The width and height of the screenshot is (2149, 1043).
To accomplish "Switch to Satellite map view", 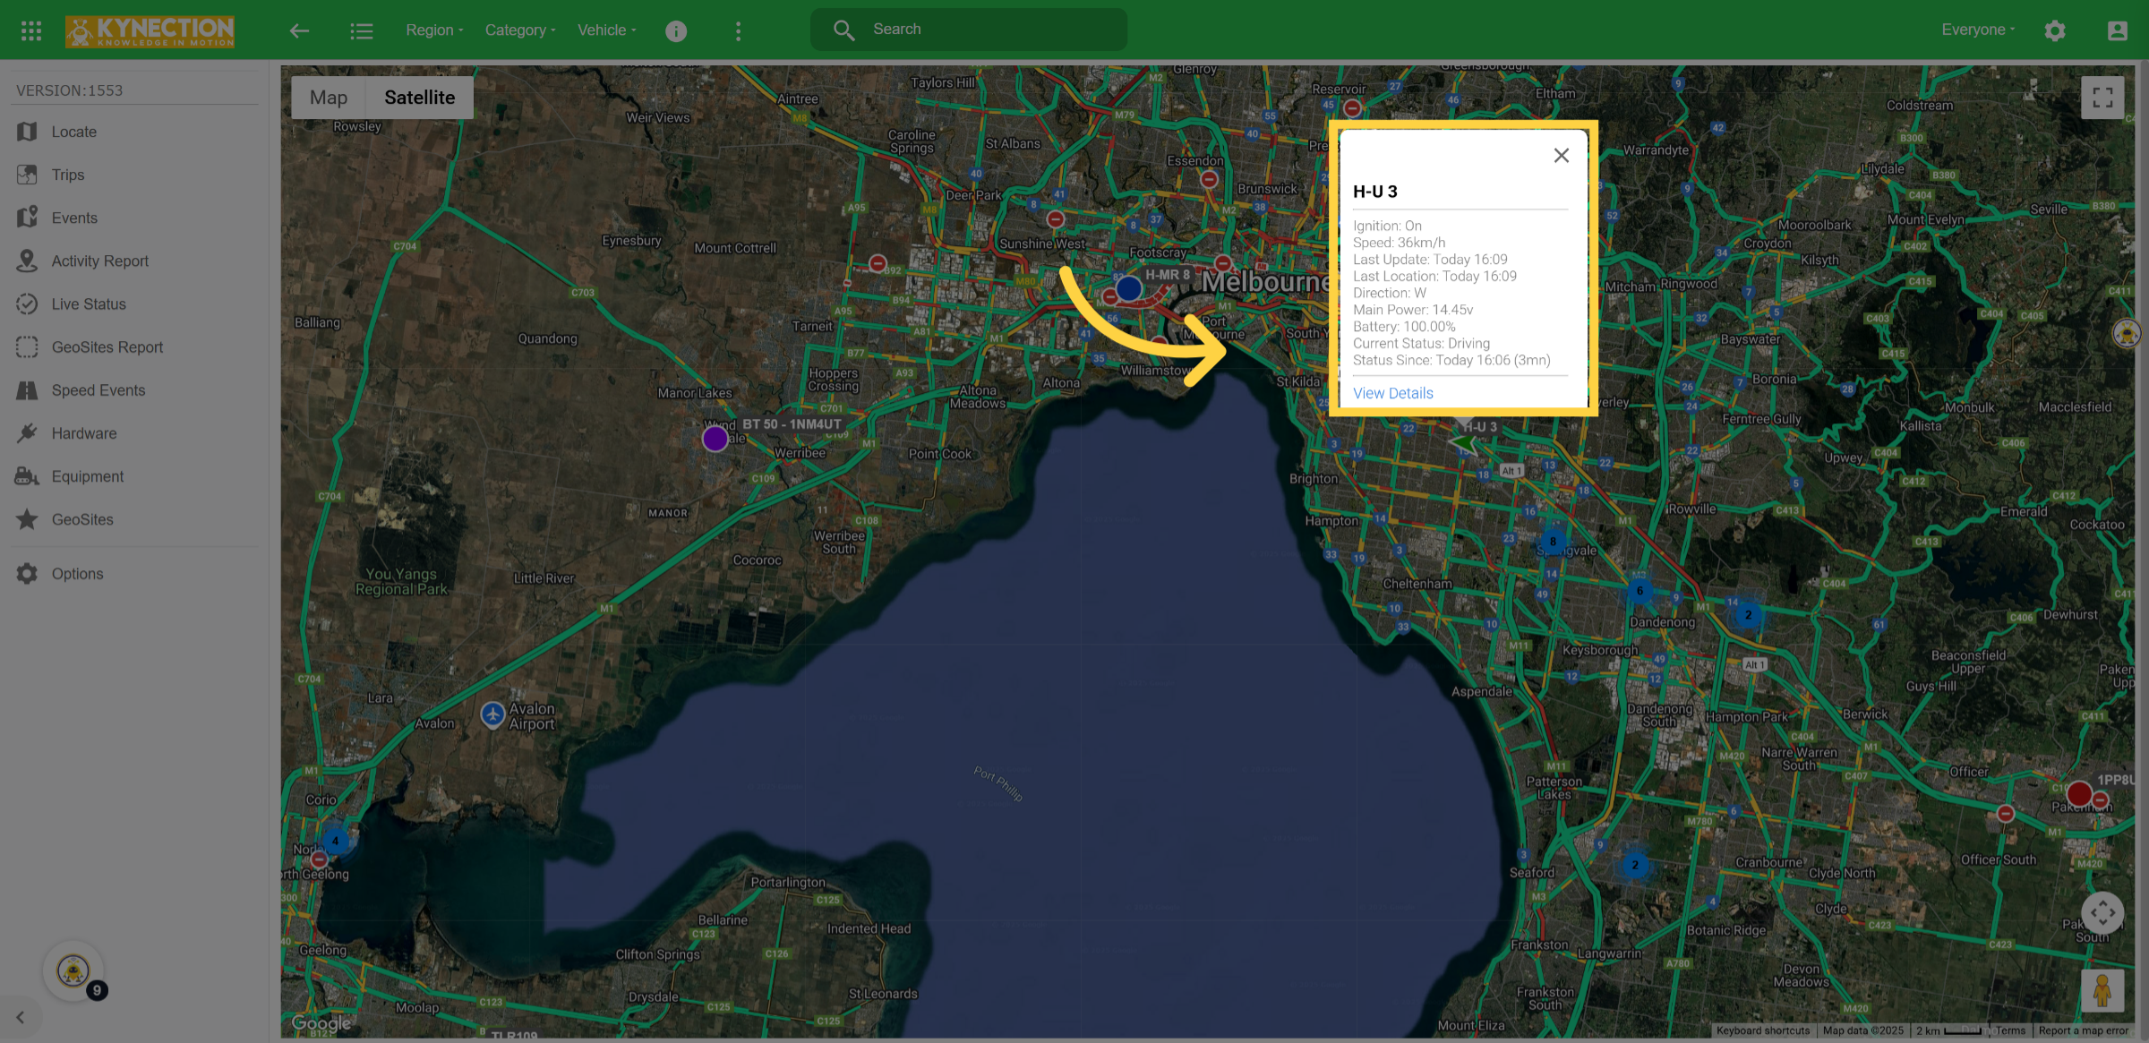I will coord(419,98).
